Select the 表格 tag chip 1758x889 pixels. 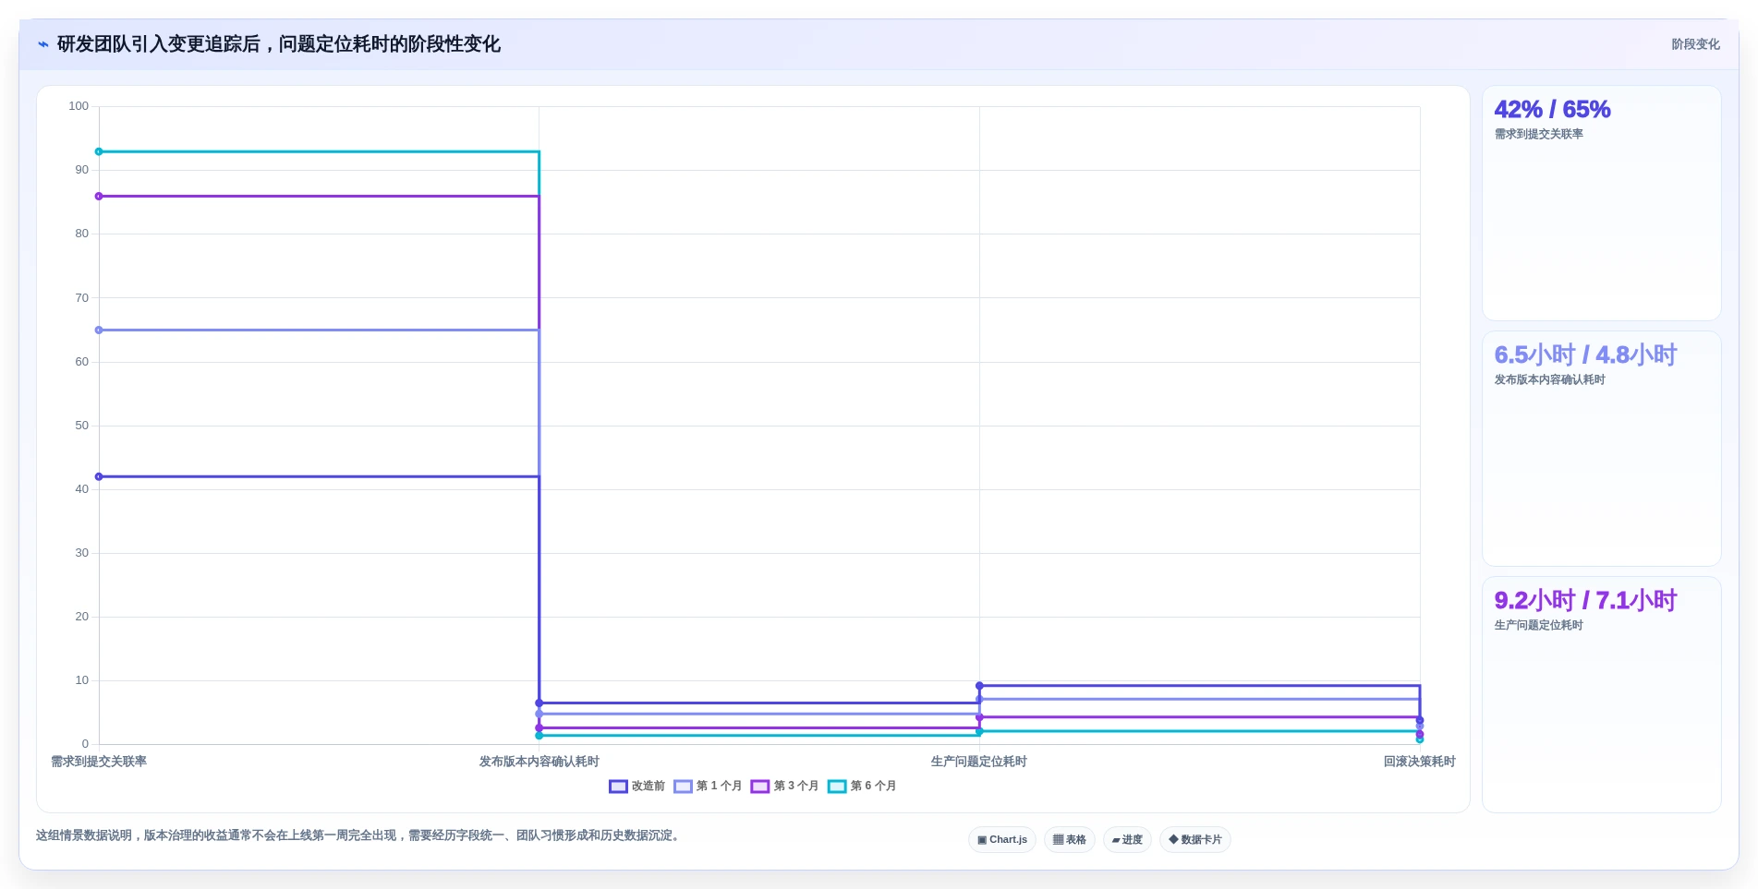pos(1070,840)
